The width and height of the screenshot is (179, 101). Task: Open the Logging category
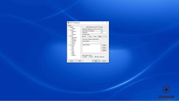(73, 29)
